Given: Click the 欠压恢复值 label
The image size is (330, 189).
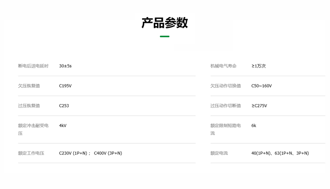Looking at the screenshot, I should (x=29, y=86).
